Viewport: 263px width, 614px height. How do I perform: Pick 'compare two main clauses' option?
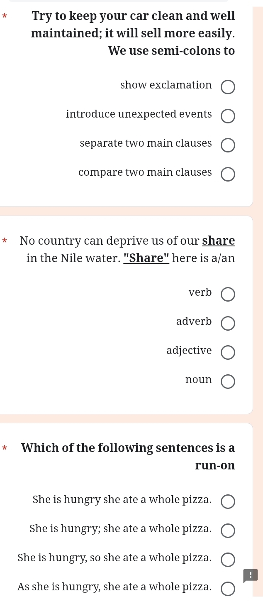click(x=227, y=174)
